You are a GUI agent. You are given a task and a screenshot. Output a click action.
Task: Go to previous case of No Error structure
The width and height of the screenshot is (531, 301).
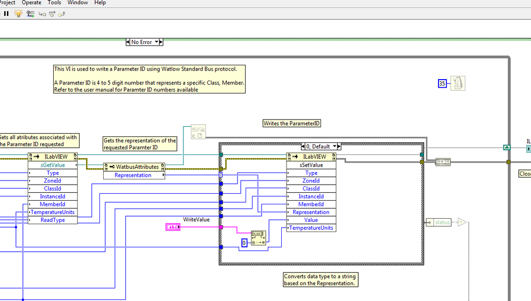[x=128, y=42]
